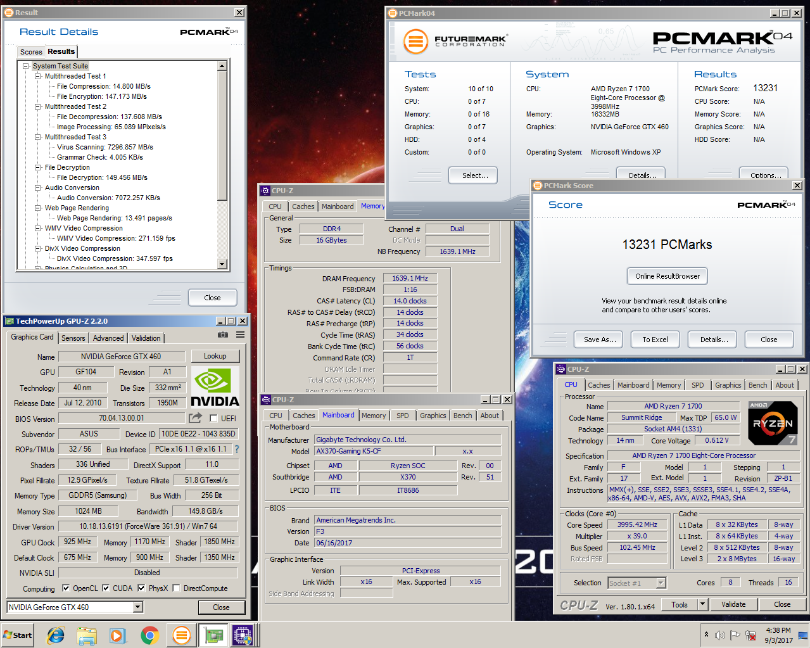Show hidden tray icons arrow
The height and width of the screenshot is (648, 810).
point(706,635)
